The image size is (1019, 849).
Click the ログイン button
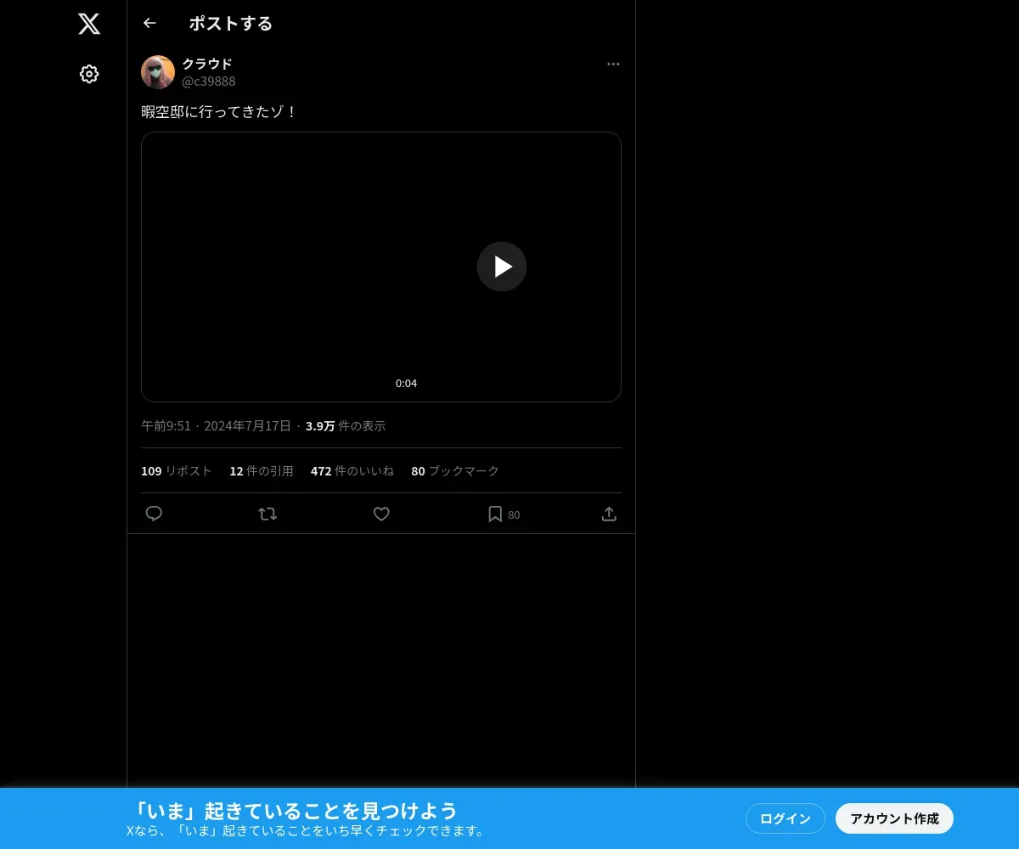pos(785,818)
